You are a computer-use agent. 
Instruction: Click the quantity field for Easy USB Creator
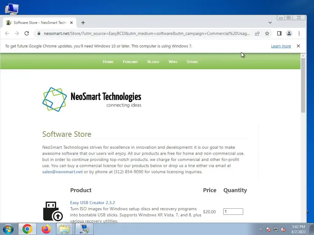pyautogui.click(x=233, y=211)
